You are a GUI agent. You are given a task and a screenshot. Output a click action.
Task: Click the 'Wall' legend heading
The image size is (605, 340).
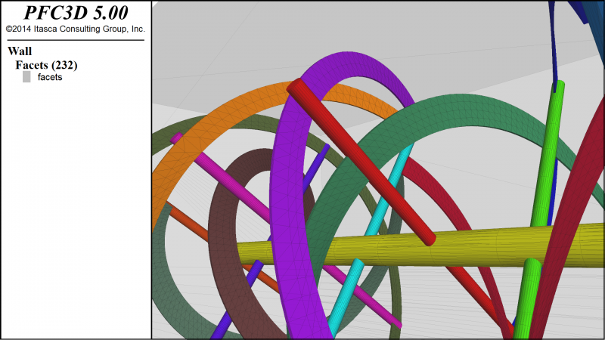(x=20, y=51)
